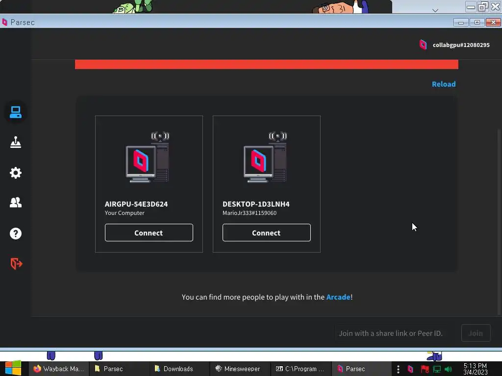Click the red Log out icon
Viewport: 502px width, 376px height.
[16, 263]
